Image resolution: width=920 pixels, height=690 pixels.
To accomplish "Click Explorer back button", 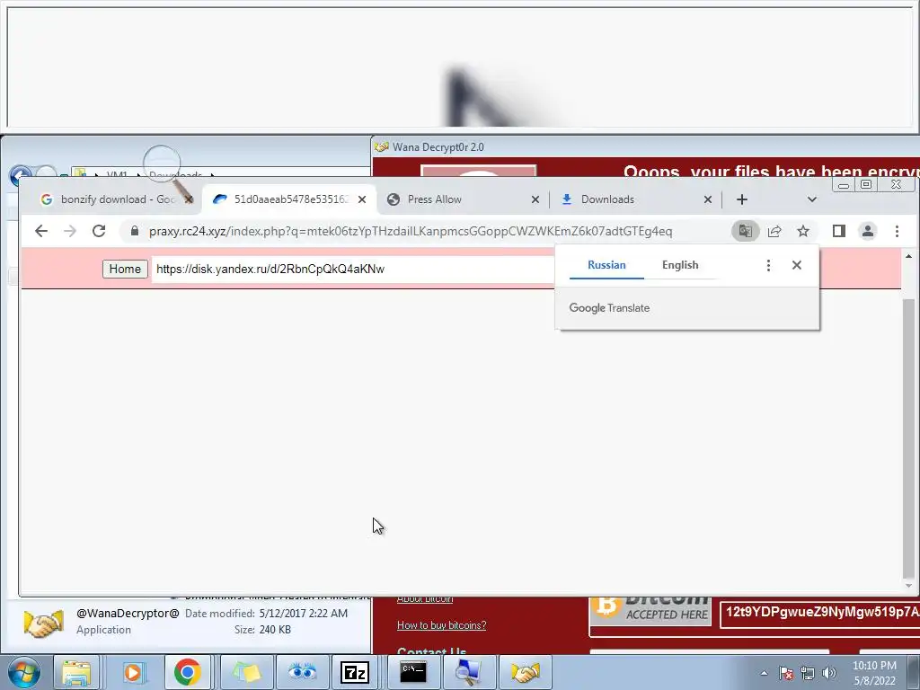I will (21, 175).
